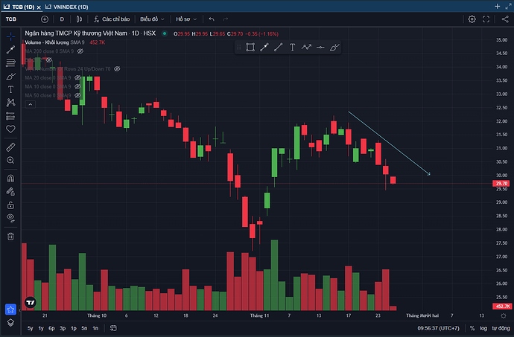Add symbol with the plus circle icon

(x=45, y=19)
